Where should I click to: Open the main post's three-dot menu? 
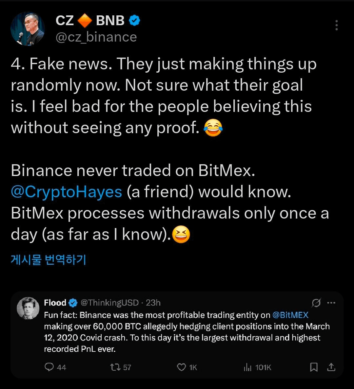click(336, 25)
